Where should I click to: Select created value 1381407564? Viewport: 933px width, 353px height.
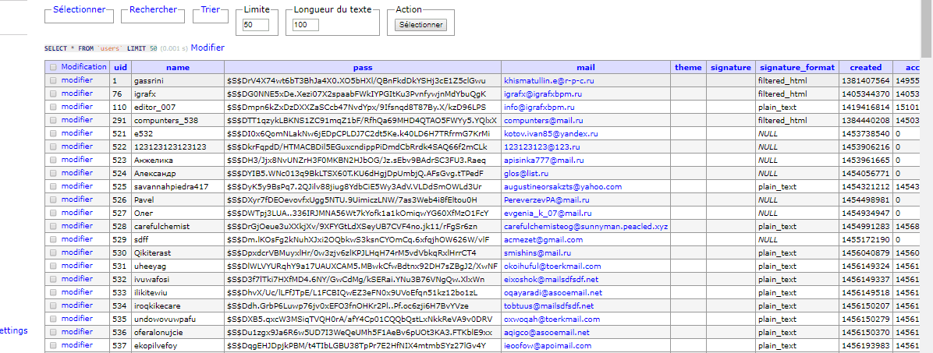tap(866, 80)
